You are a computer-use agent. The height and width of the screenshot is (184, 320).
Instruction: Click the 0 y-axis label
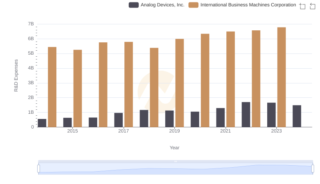[32, 127]
